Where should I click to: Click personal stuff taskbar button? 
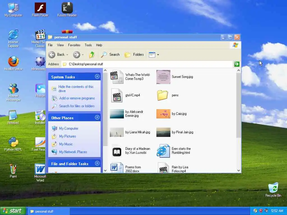click(x=48, y=211)
